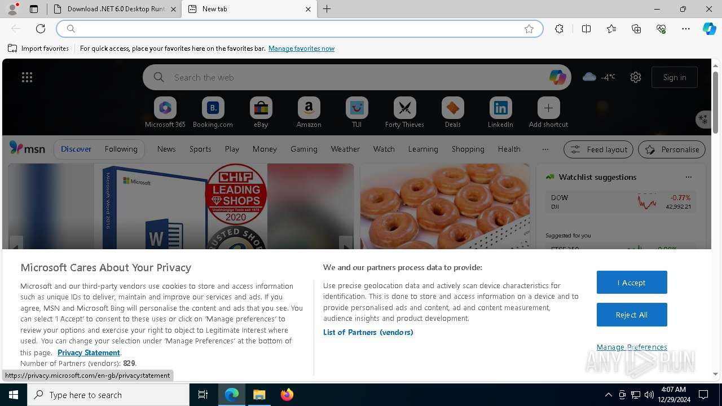Open the Play category
This screenshot has height=406, width=722.
tap(232, 149)
